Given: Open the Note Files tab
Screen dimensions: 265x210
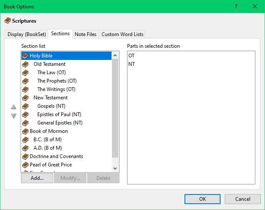Looking at the screenshot, I should click(86, 34).
